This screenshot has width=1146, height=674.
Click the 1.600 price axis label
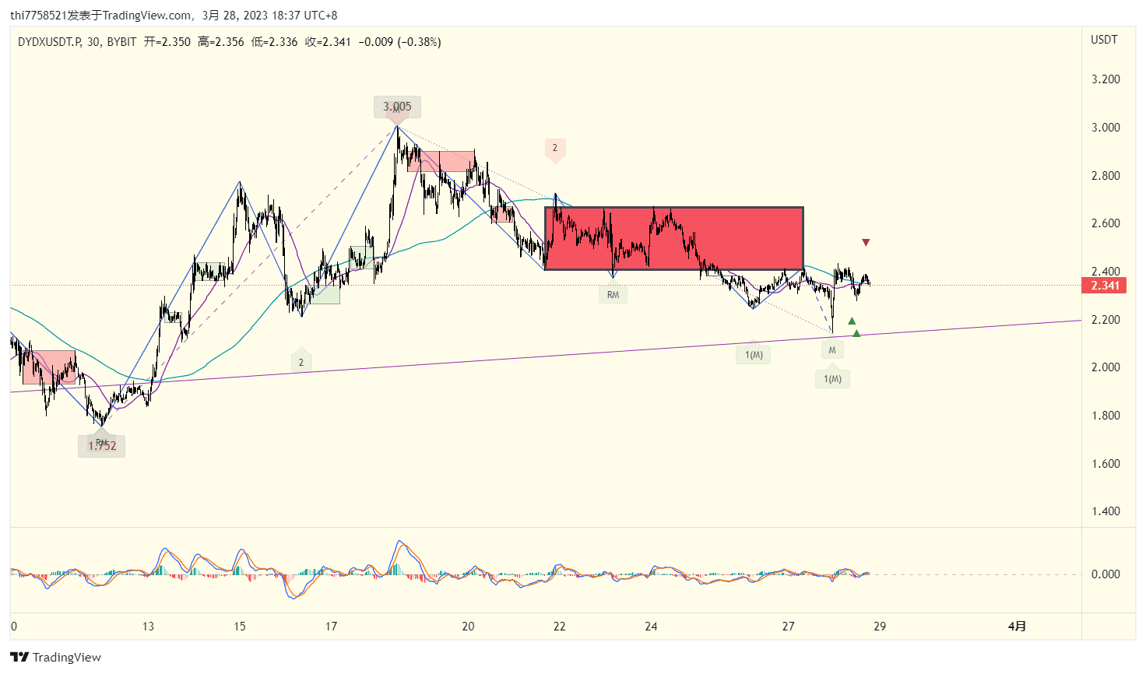pos(1106,464)
